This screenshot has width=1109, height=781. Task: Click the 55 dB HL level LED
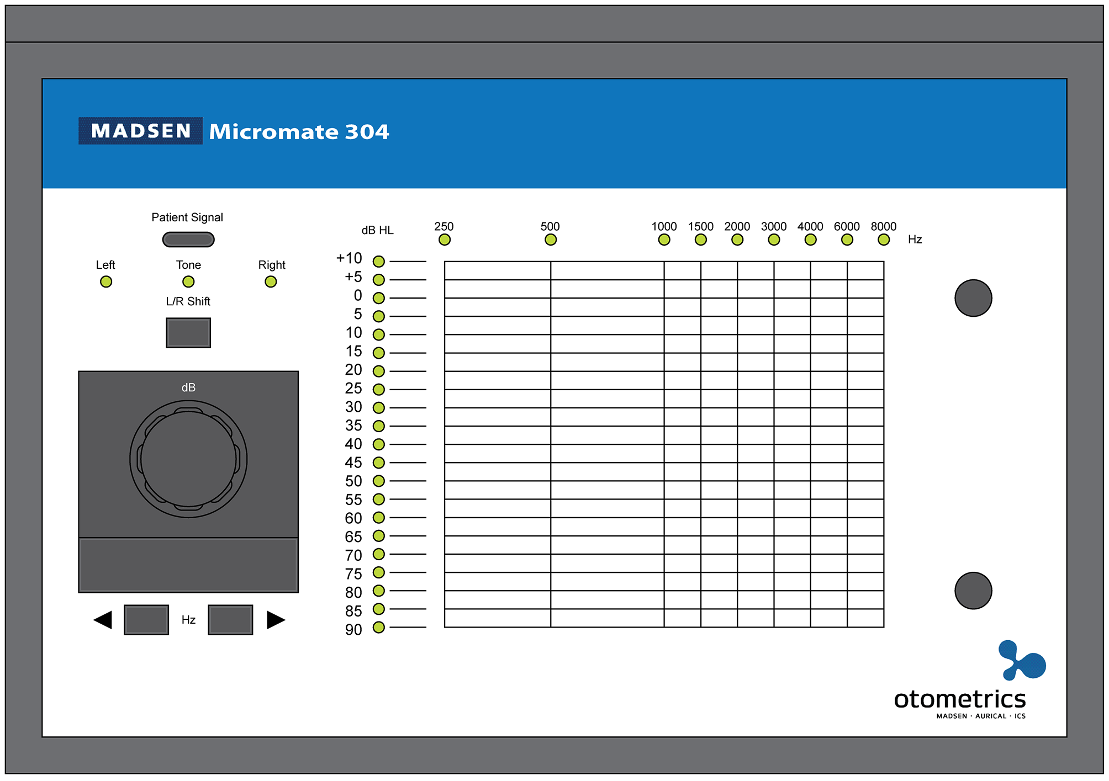[x=379, y=499]
